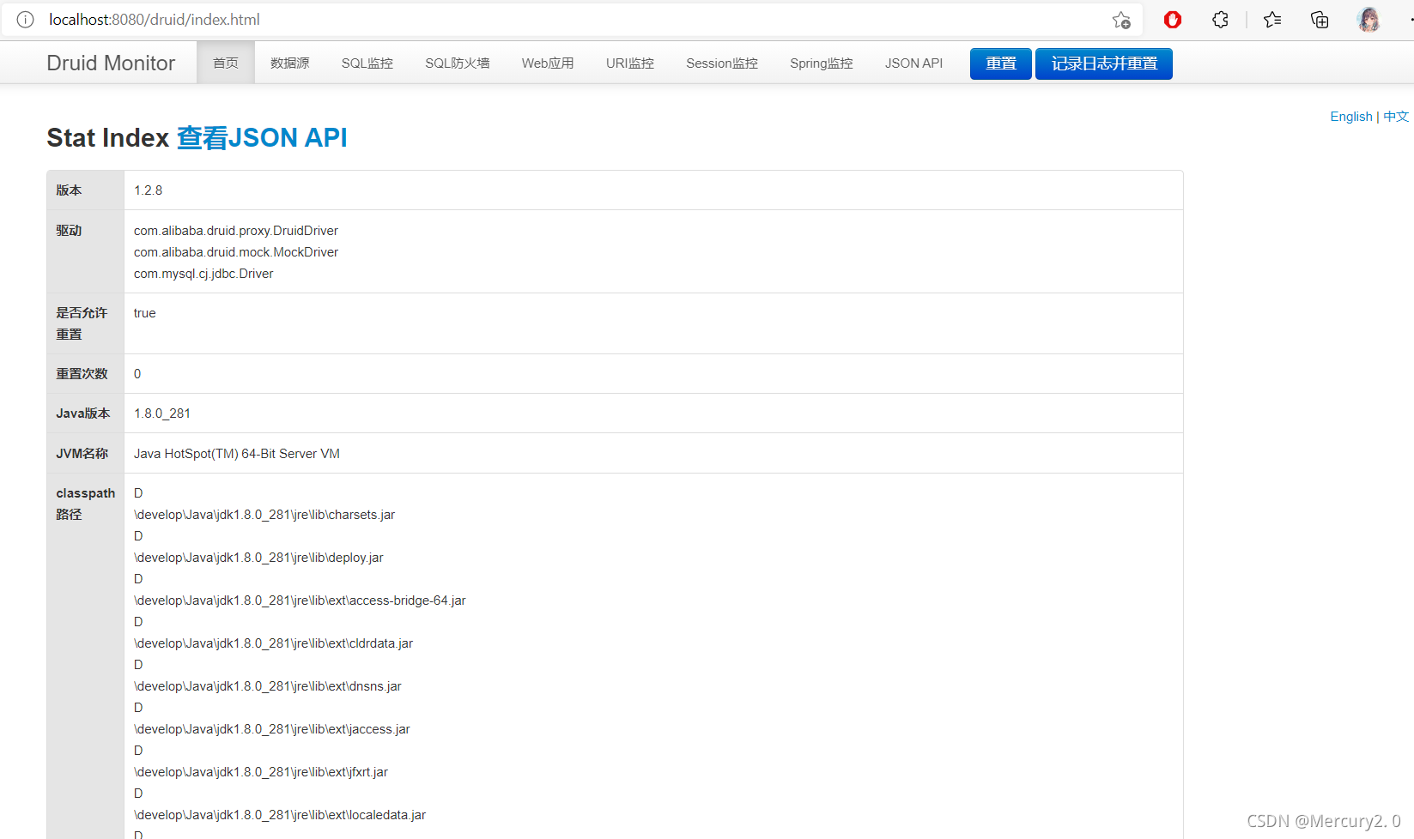This screenshot has width=1414, height=839.
Task: Click com.alibaba.druid.proxy.DruidDriver text
Action: (236, 231)
